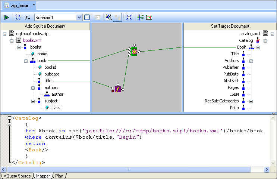277x179 pixels.
Task: Select books.xml in source tree
Action: coord(32,40)
